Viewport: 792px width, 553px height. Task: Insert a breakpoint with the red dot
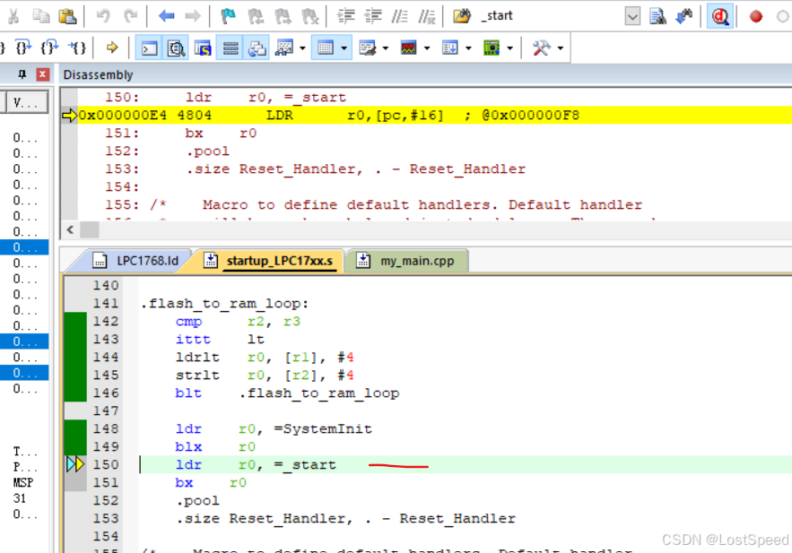point(755,17)
